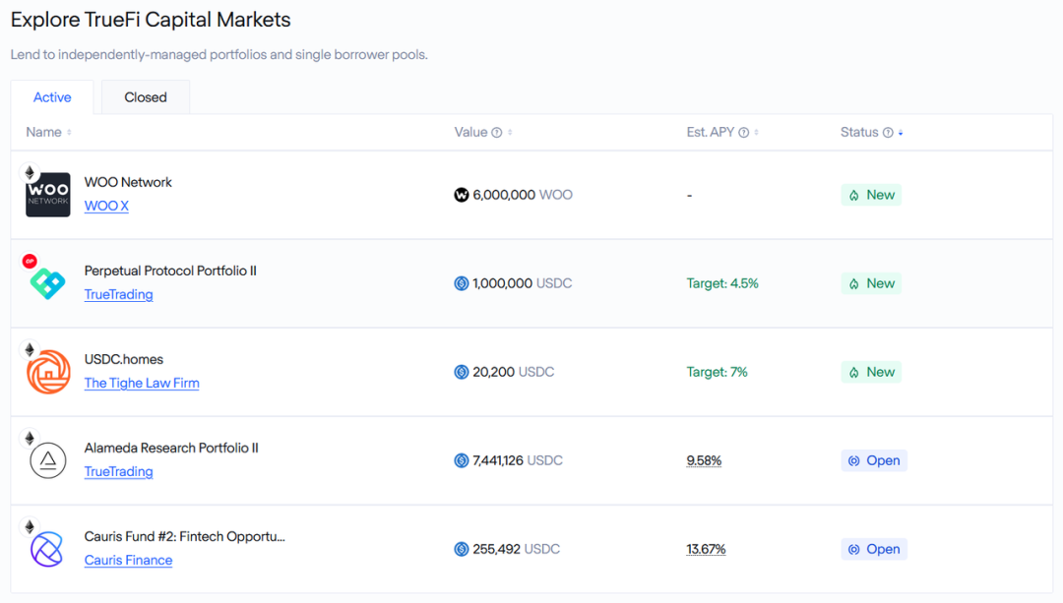Click the WOO Network logo icon
Viewport: 1063px width, 603px height.
point(47,194)
